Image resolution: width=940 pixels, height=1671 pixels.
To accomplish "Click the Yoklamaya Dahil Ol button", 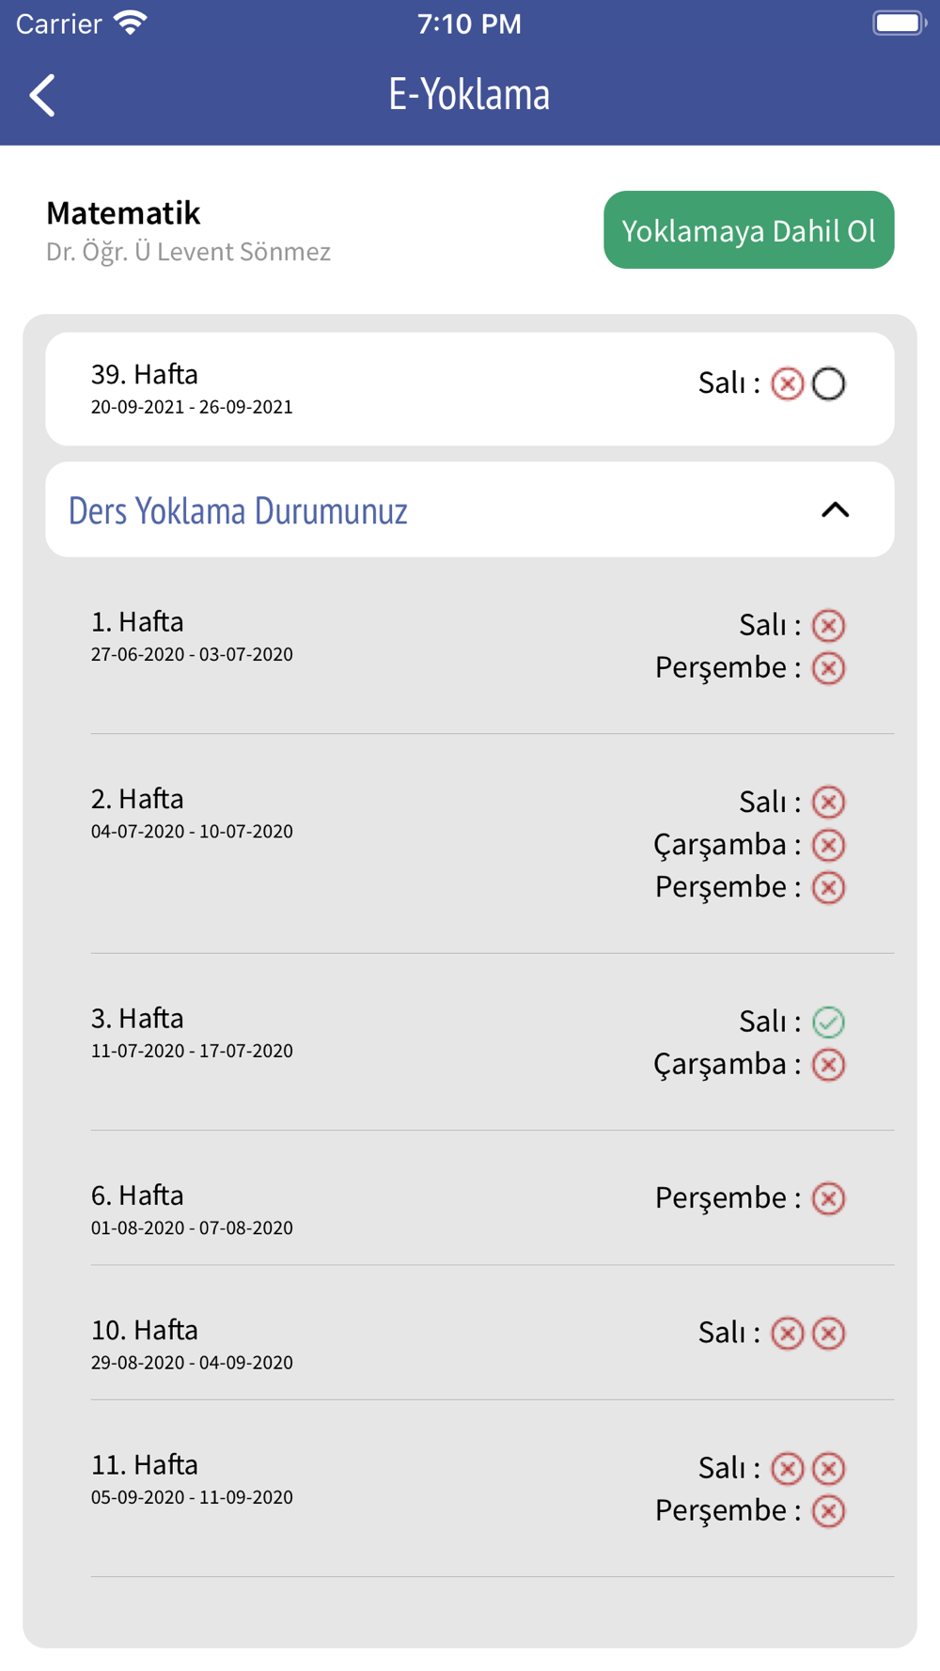I will 748,230.
